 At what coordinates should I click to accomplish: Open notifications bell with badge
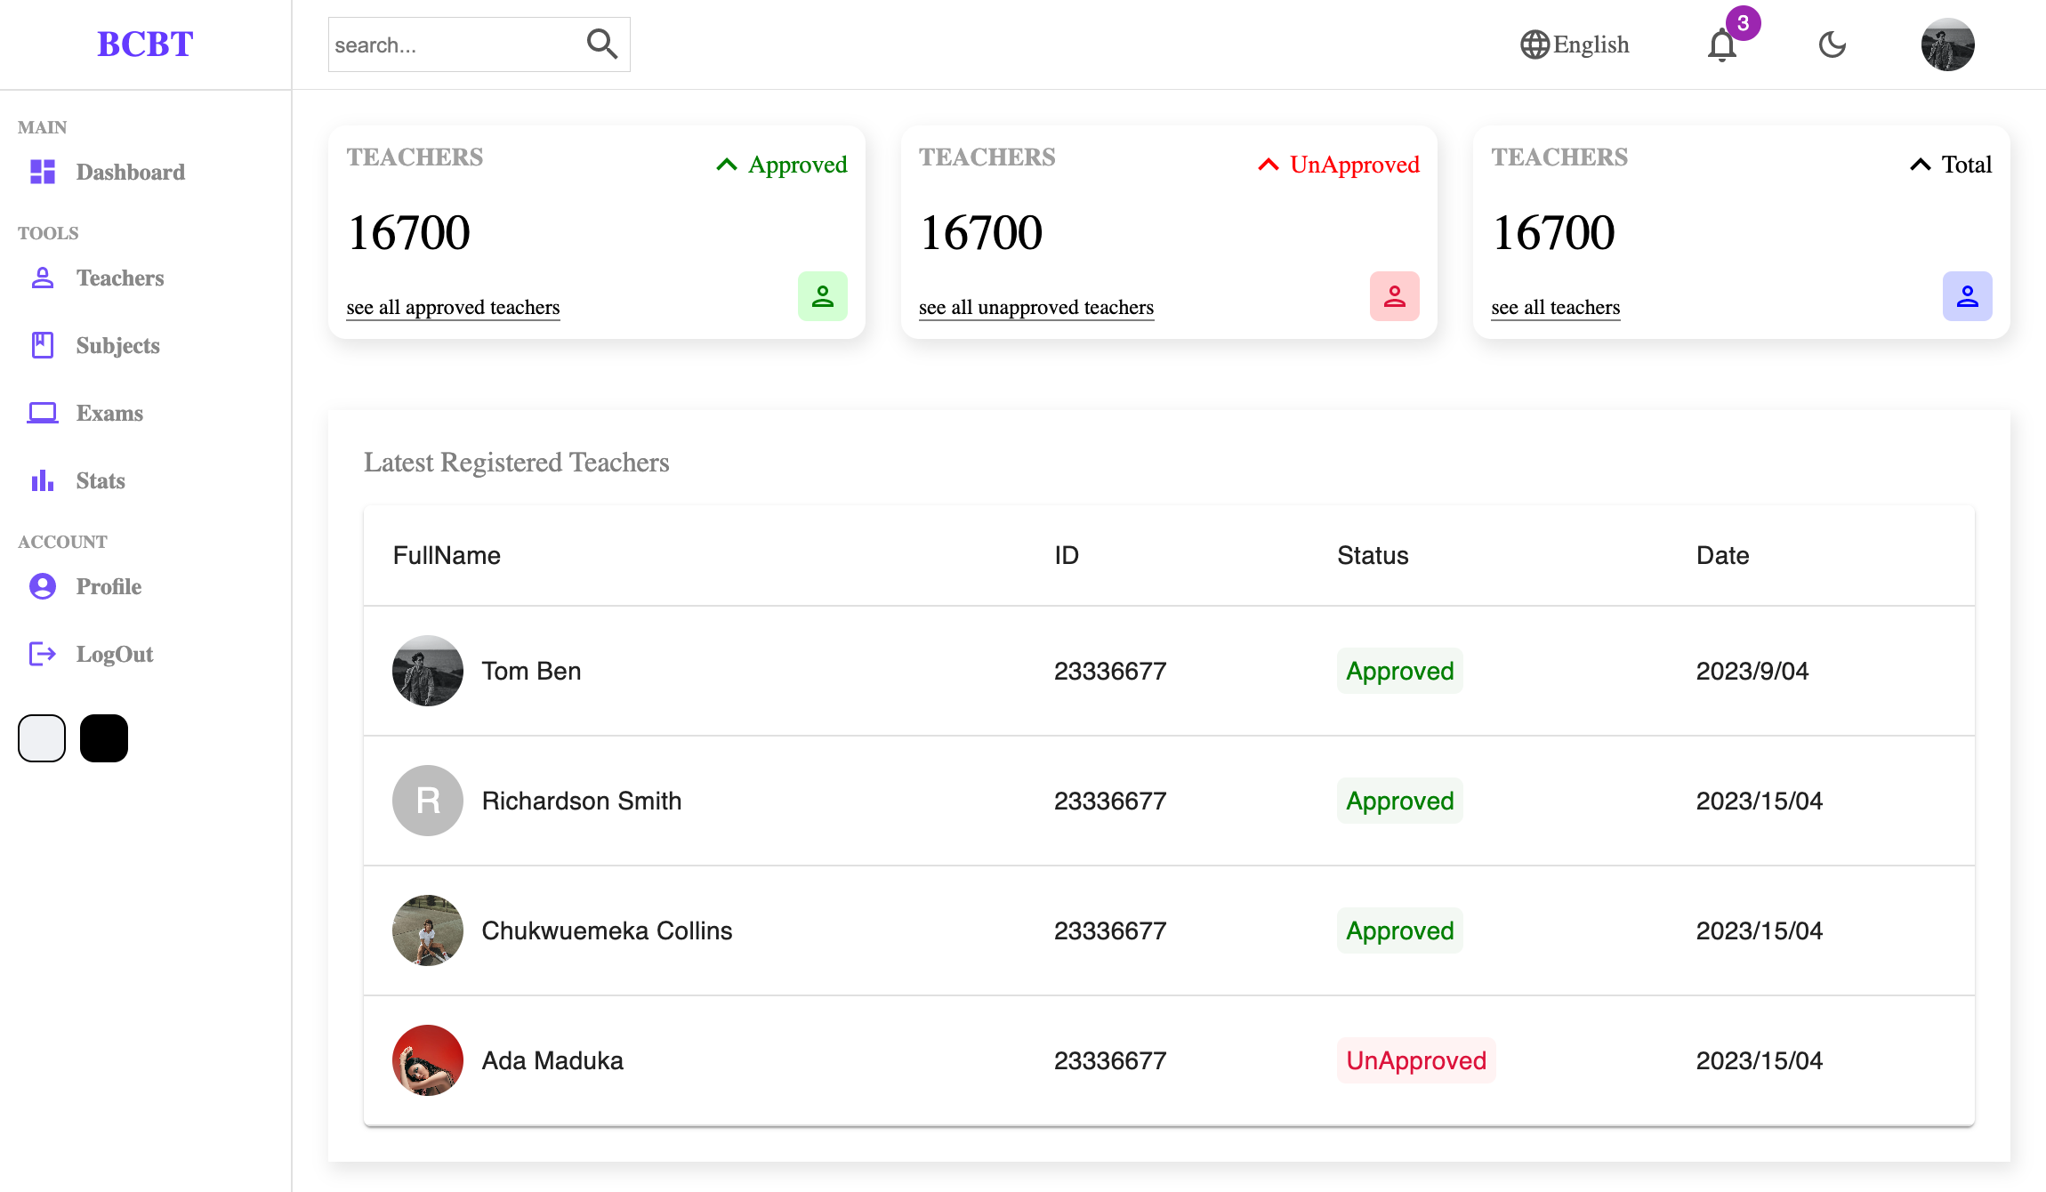(1722, 44)
